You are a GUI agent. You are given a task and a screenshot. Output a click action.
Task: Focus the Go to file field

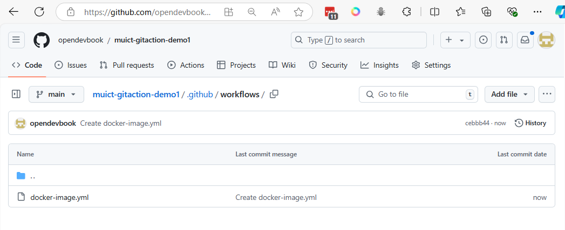pyautogui.click(x=418, y=95)
